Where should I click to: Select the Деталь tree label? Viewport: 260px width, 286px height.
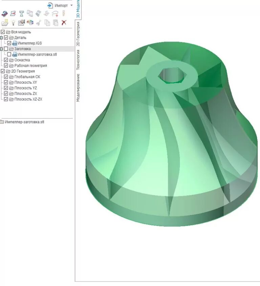20,38
